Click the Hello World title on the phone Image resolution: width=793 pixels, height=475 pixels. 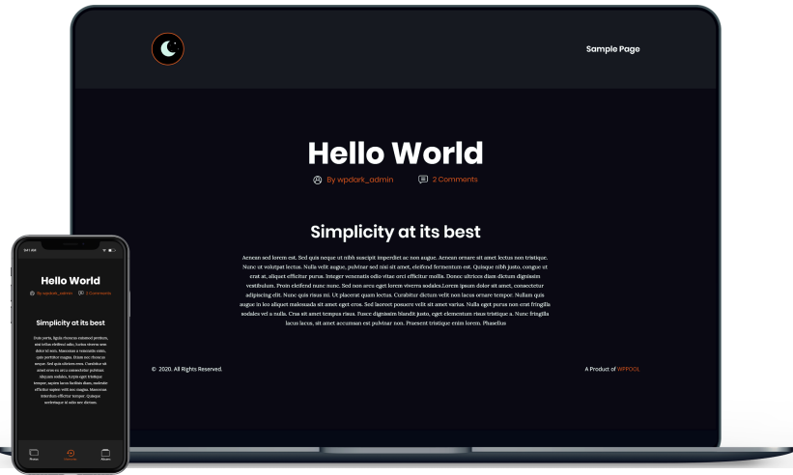tap(71, 280)
